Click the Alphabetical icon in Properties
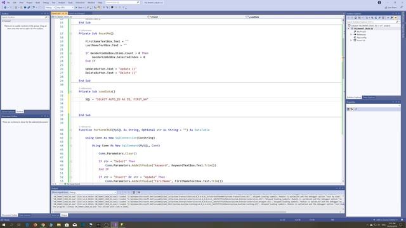The height and width of the screenshot is (228, 406). [351, 109]
